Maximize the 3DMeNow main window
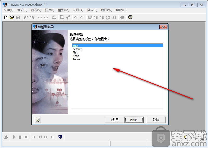208x148 pixels. (x=193, y=5)
